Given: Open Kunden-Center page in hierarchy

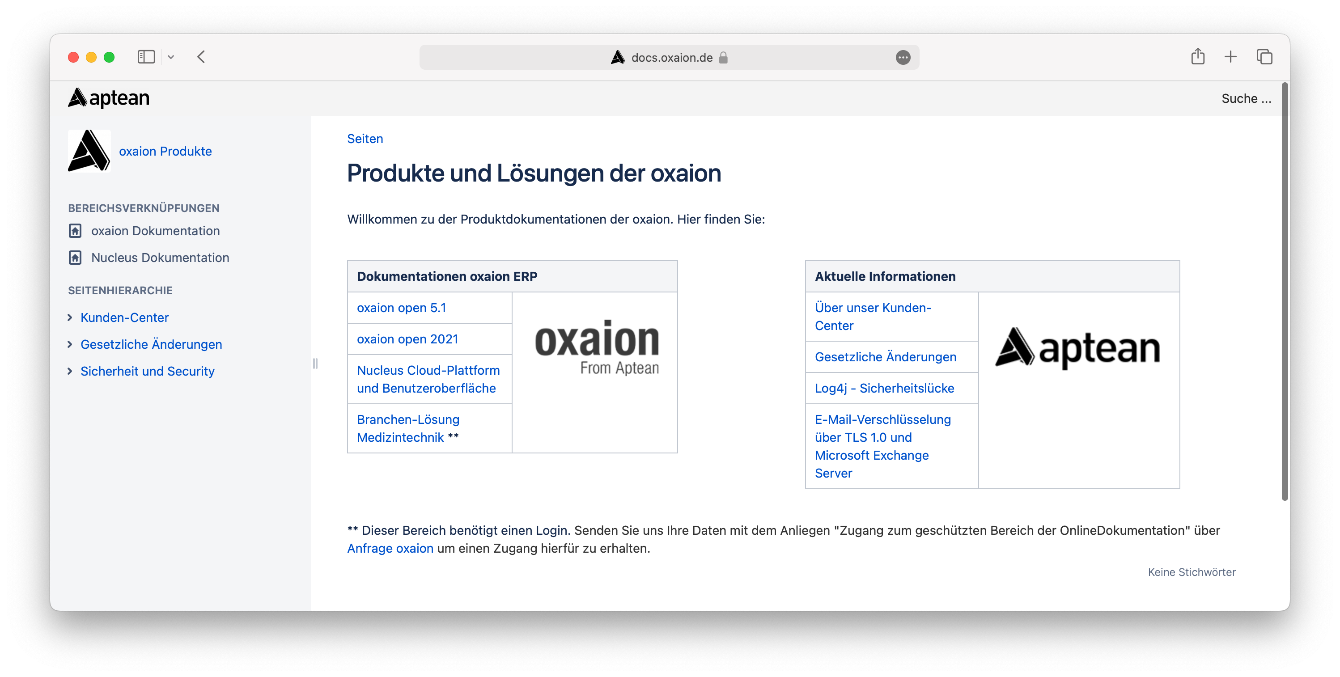Looking at the screenshot, I should coord(124,317).
